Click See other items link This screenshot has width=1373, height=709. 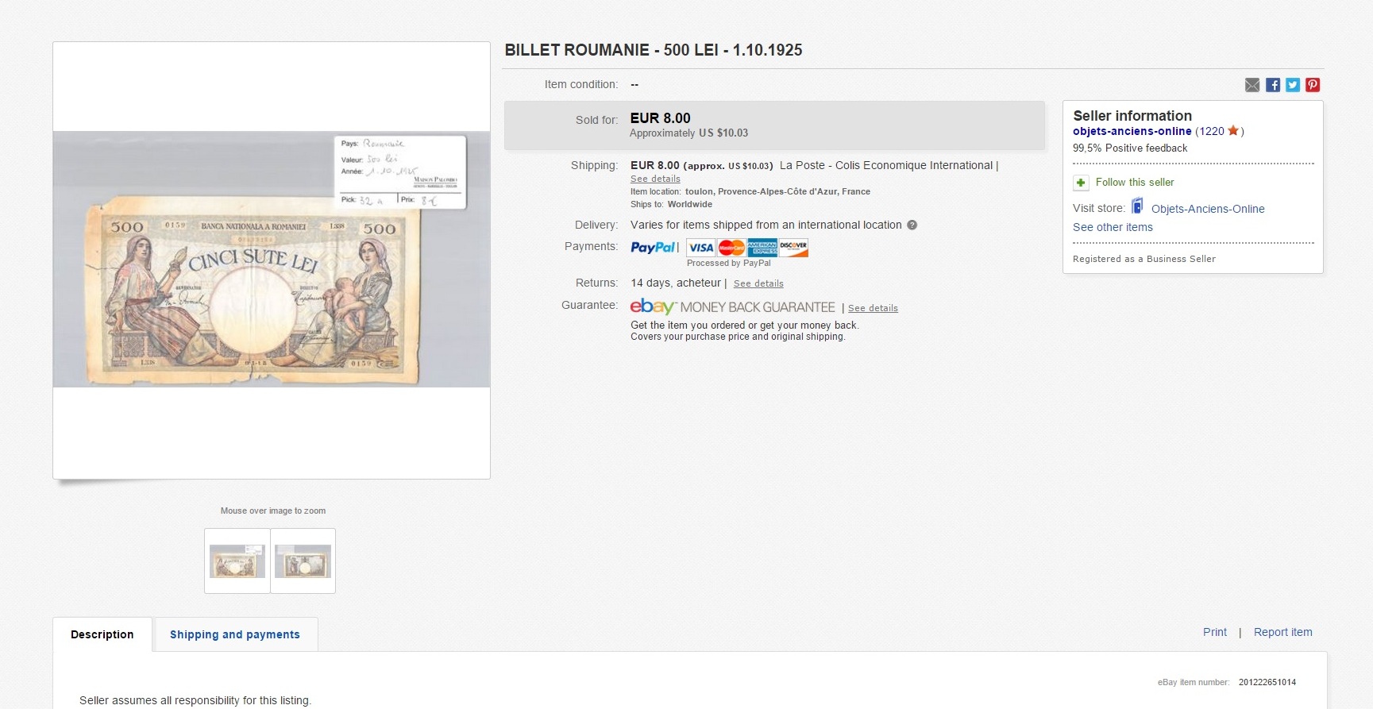coord(1113,227)
